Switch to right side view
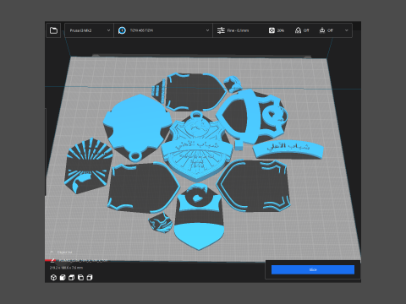406x304 pixels. pyautogui.click(x=90, y=278)
